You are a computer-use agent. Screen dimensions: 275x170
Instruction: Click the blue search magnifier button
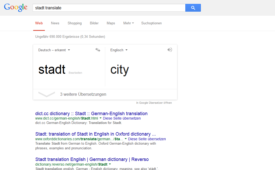pyautogui.click(x=193, y=8)
